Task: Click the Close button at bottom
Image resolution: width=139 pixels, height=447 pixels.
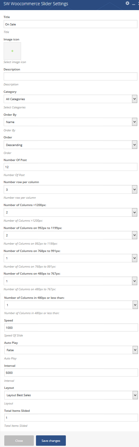Action: pos(19,441)
